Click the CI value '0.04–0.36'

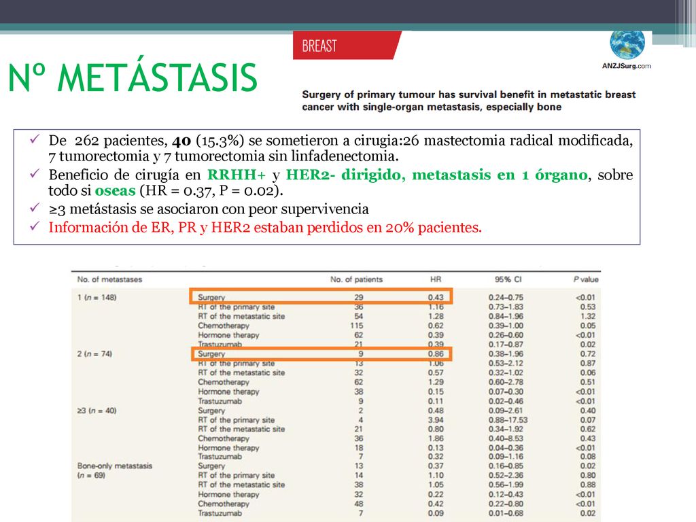pyautogui.click(x=506, y=448)
